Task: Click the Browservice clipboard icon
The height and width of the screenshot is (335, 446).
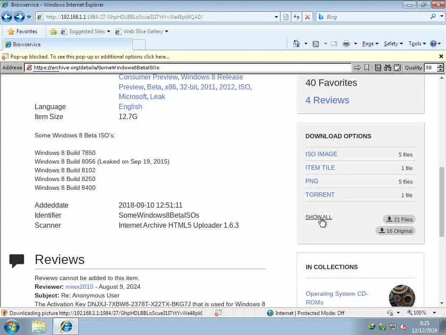Action: (x=397, y=68)
